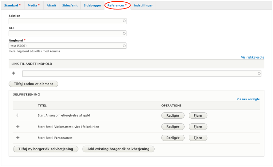The image size is (273, 167).
Task: Open the Sidebygger tab
Action: click(93, 5)
